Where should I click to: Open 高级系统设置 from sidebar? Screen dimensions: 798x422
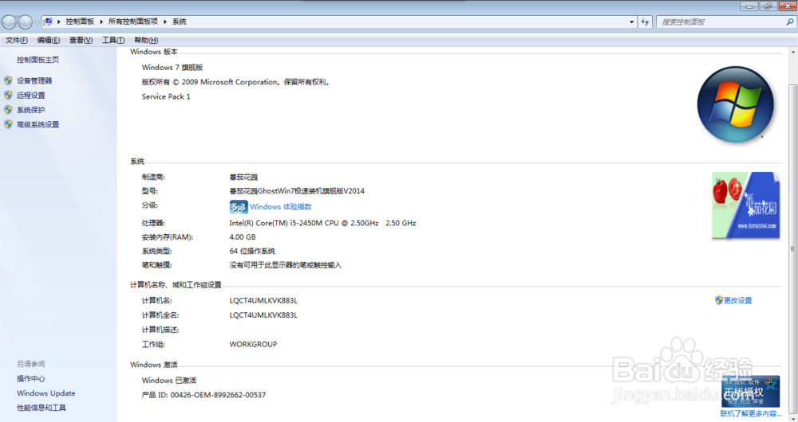coord(38,124)
